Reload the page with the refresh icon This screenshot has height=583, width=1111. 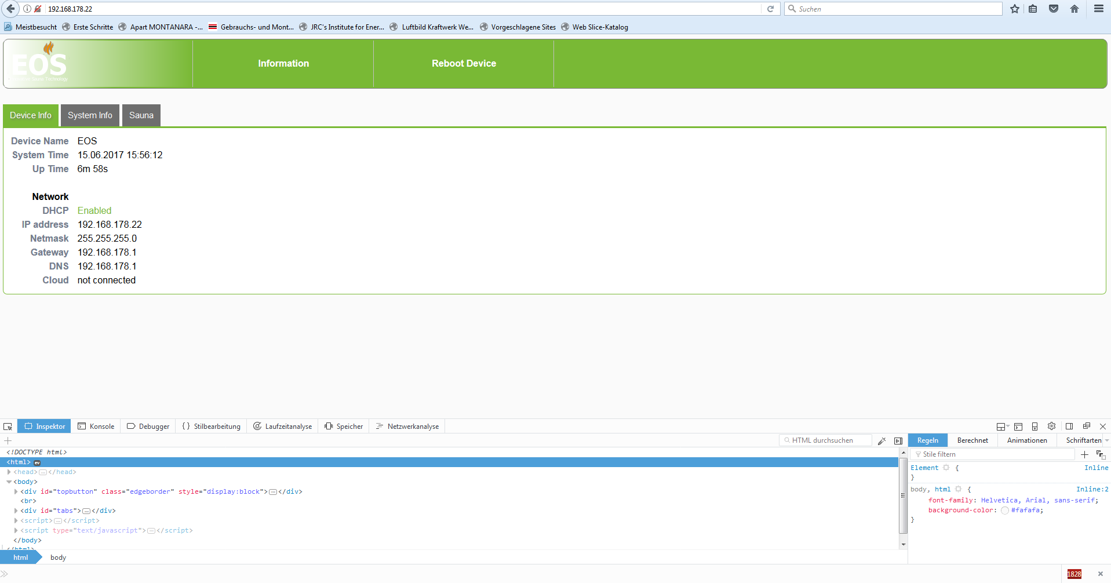[770, 9]
